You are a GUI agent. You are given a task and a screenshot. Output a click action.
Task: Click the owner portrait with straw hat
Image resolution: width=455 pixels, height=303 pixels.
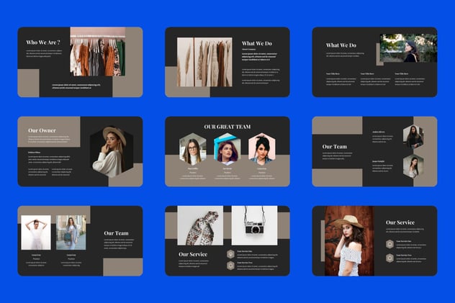point(112,152)
